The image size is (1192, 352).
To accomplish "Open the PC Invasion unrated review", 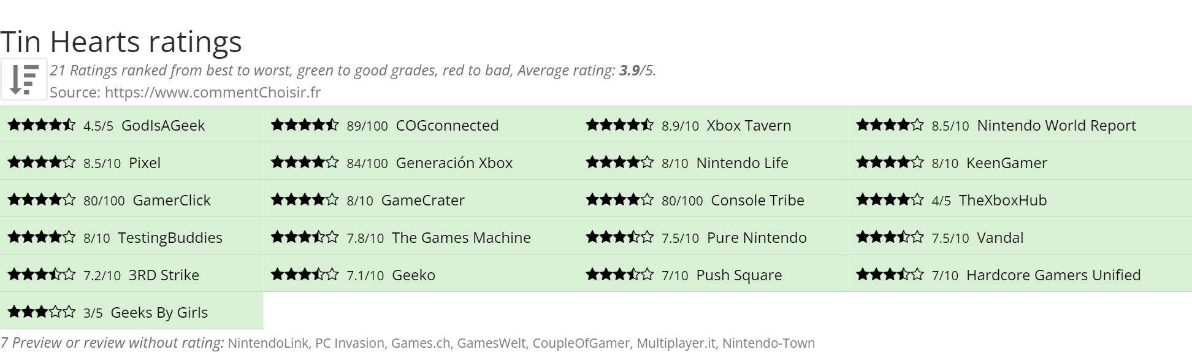I will (350, 343).
